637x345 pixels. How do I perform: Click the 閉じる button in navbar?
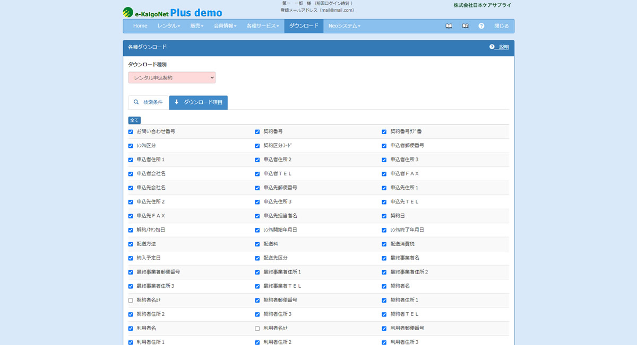501,26
